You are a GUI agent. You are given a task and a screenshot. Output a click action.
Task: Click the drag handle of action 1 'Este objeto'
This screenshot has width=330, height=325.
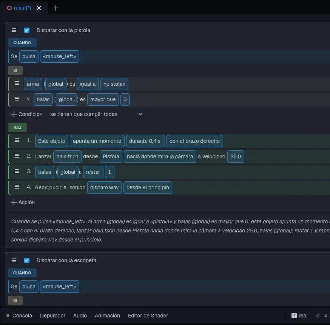point(17,140)
